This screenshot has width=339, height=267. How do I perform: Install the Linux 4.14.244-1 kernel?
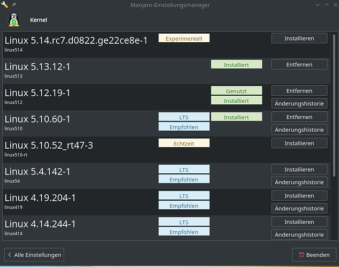point(299,222)
